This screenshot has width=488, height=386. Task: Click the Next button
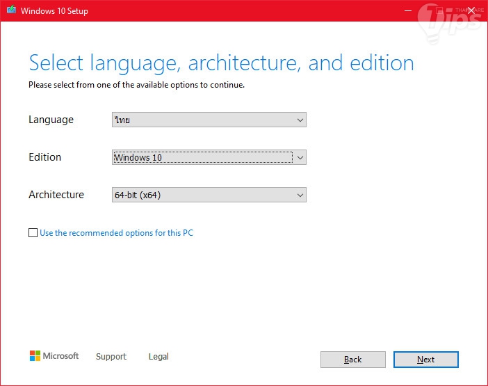point(425,360)
